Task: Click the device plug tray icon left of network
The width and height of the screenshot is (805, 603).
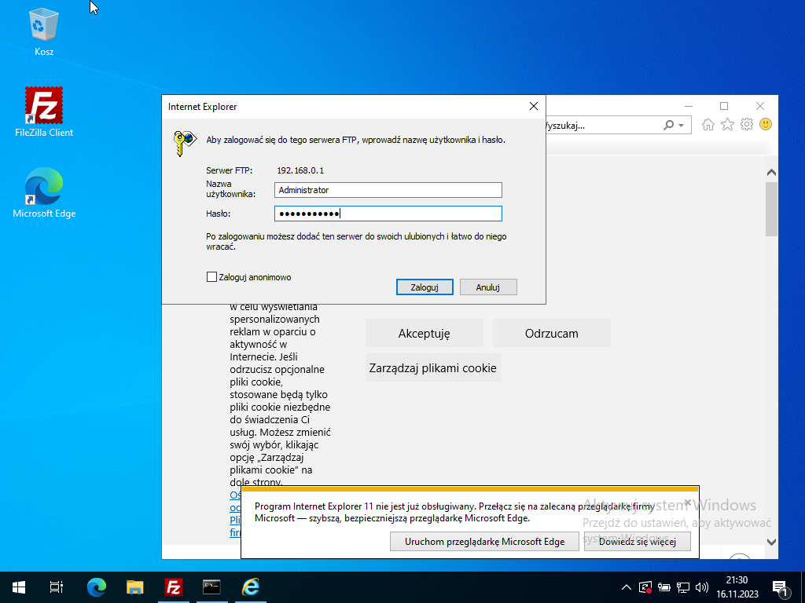Action: pos(664,587)
